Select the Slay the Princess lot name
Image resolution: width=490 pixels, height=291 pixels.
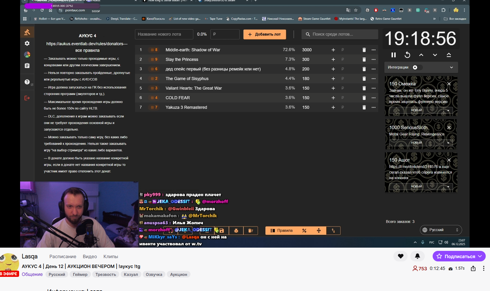pos(182,60)
